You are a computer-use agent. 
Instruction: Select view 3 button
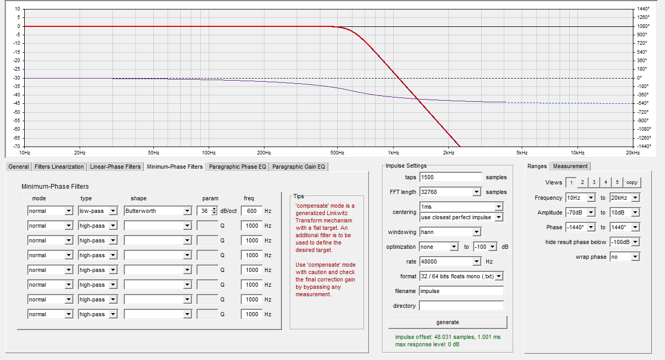tap(594, 182)
